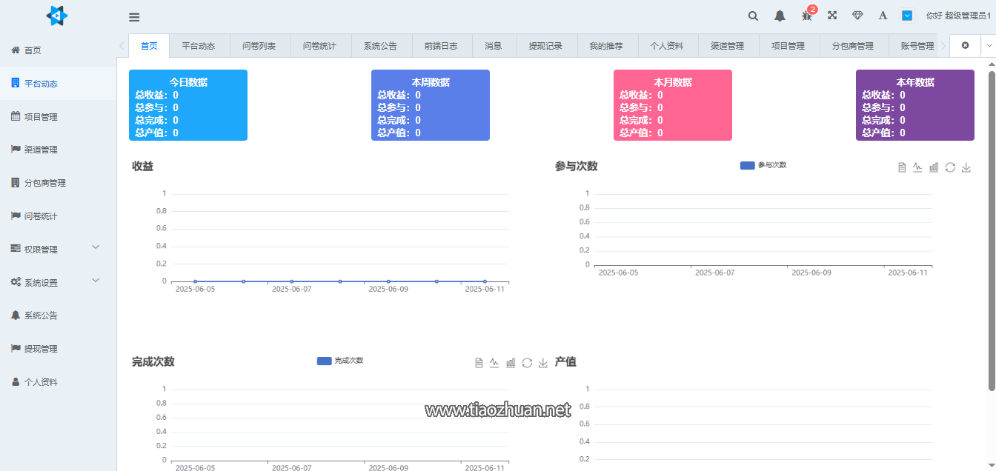Screen dimensions: 996x471
Task: Download the 参与次数 chart as image
Action: (966, 167)
